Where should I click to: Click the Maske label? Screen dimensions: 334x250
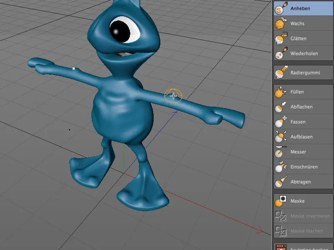[x=297, y=201]
